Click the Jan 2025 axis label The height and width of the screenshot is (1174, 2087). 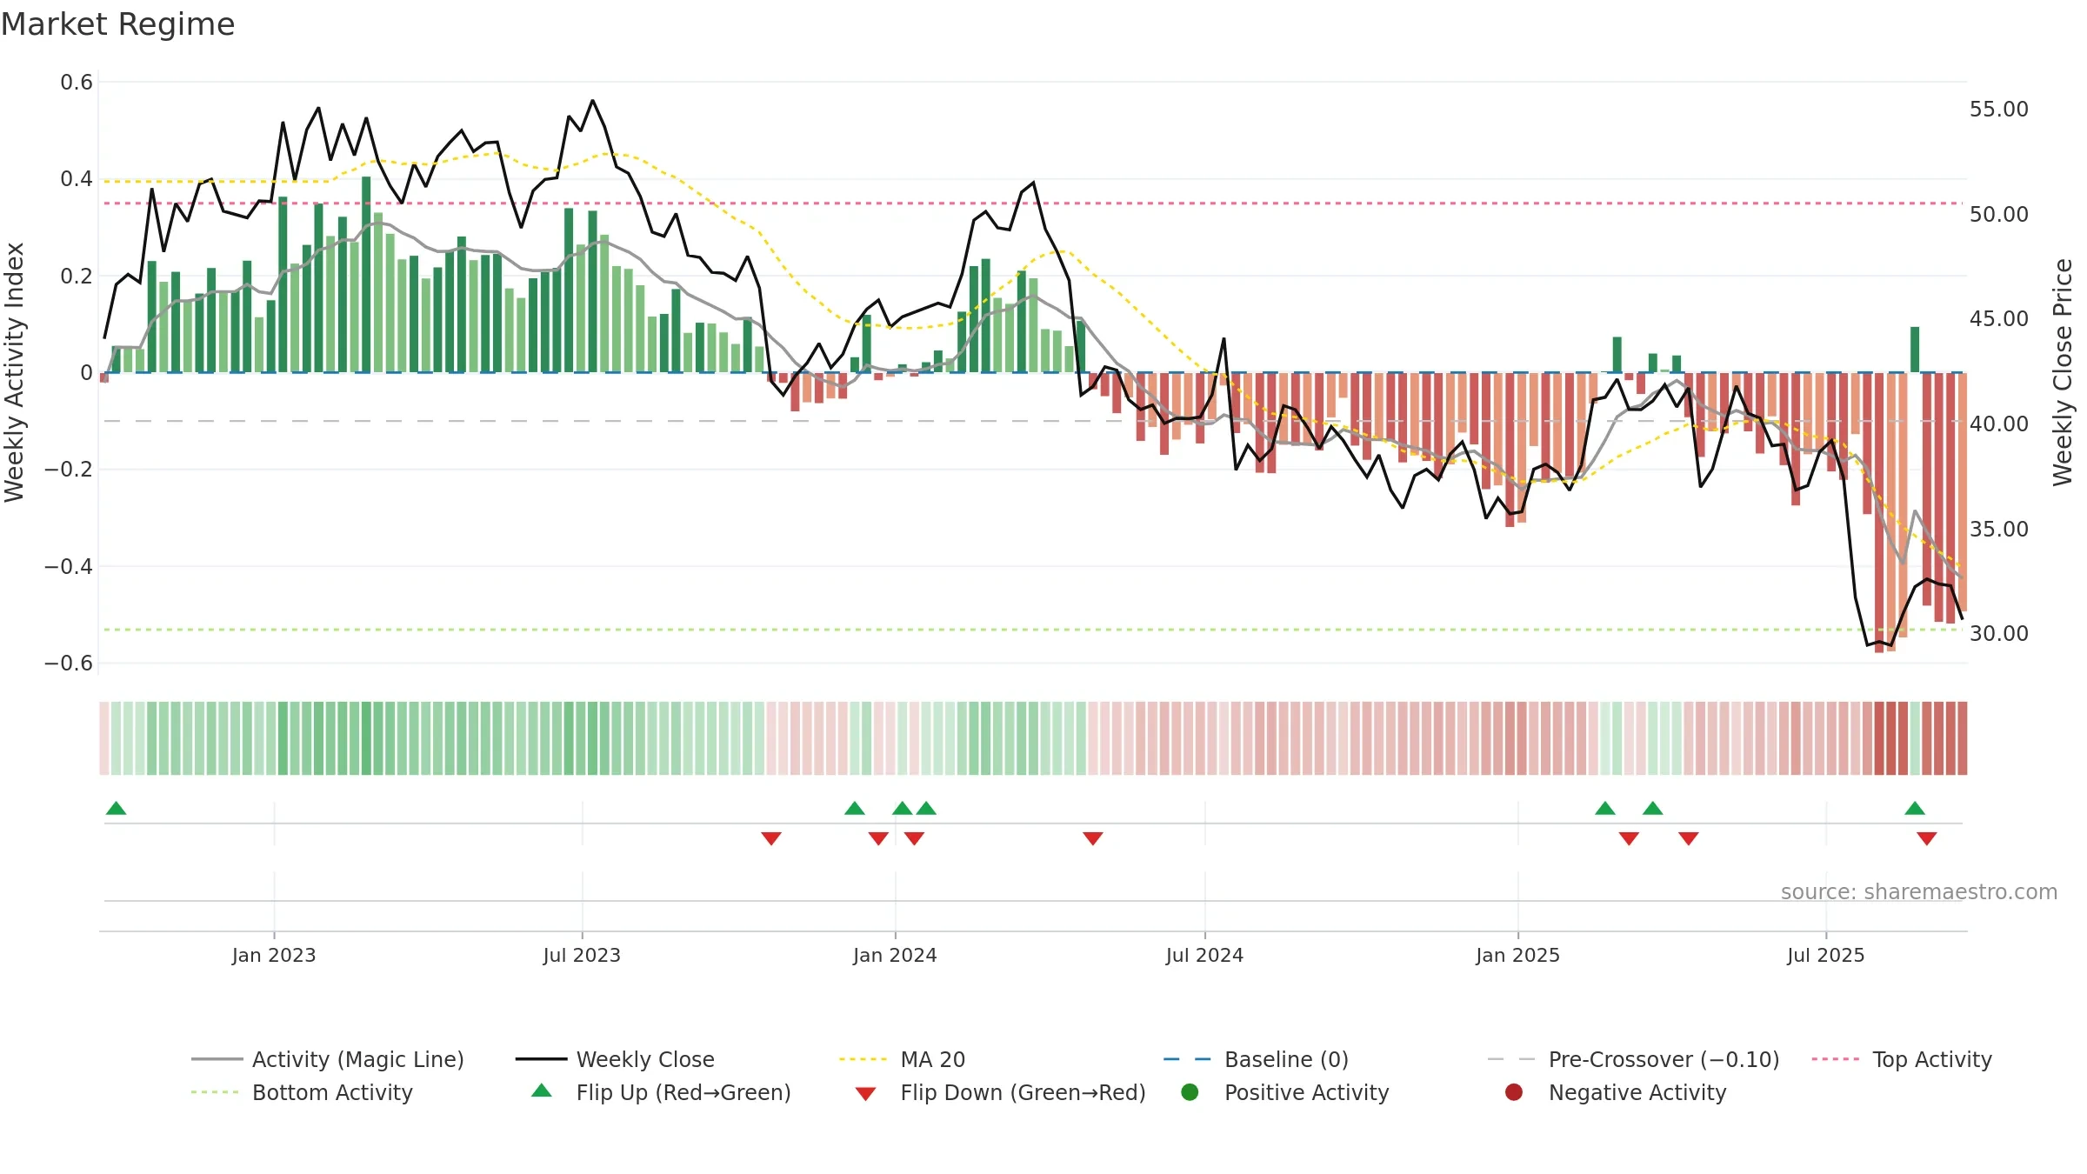(x=1517, y=955)
